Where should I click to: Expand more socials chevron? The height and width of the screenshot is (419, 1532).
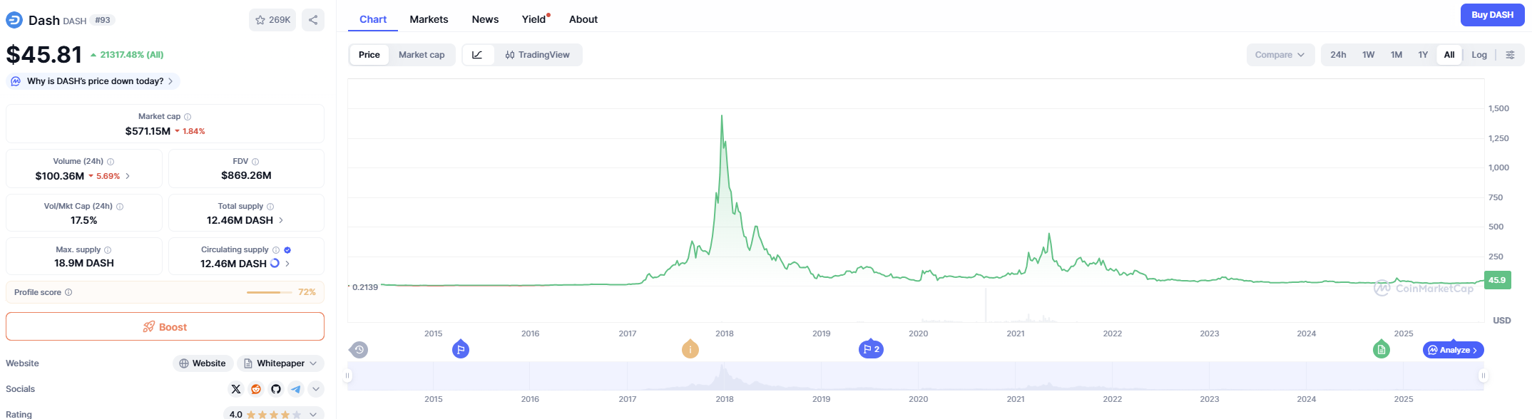coord(316,389)
